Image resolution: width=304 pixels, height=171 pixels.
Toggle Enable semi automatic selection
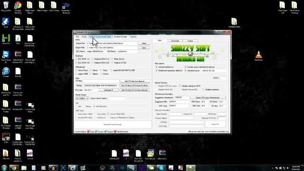156,71
